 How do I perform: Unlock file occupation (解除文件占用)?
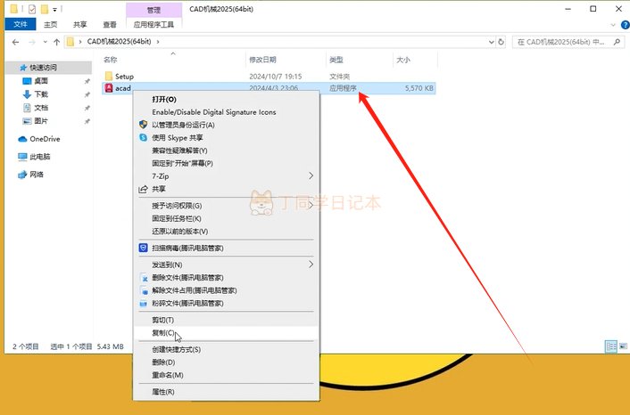[x=226, y=290]
